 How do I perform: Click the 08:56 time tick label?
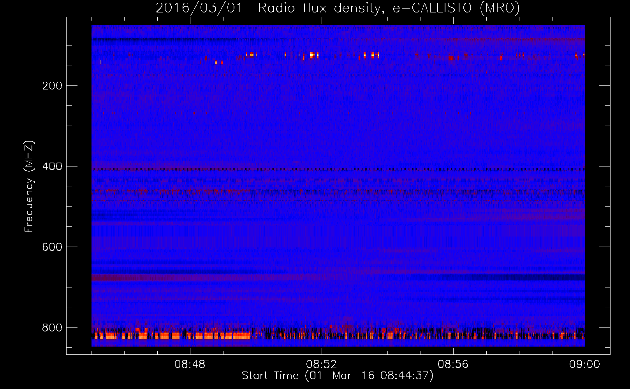[453, 364]
